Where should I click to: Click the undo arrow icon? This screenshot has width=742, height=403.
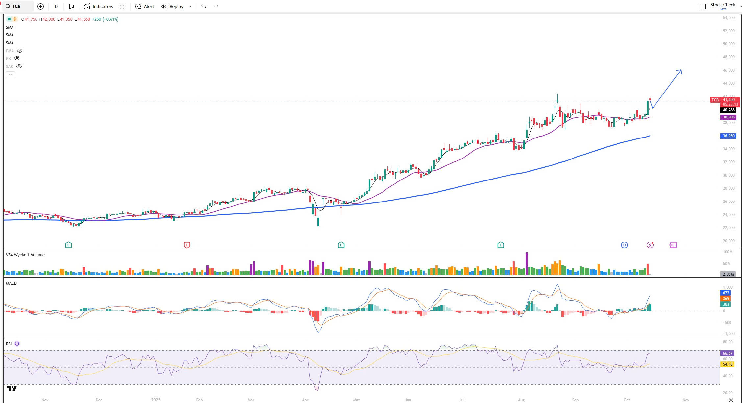[x=203, y=6]
